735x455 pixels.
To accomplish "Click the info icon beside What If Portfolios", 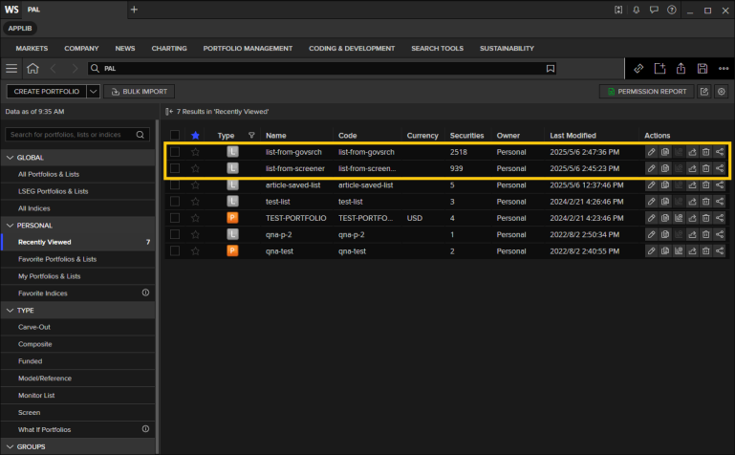I will (146, 429).
